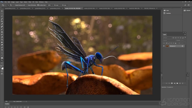This screenshot has width=192, height=108.
Task: Open the Image menu
Action: point(13,2)
